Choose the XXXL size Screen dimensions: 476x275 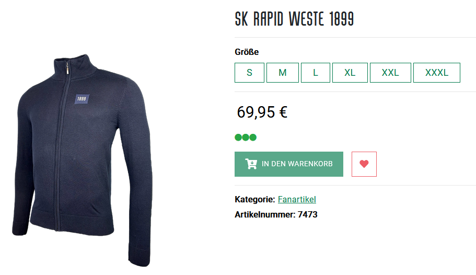tap(436, 73)
